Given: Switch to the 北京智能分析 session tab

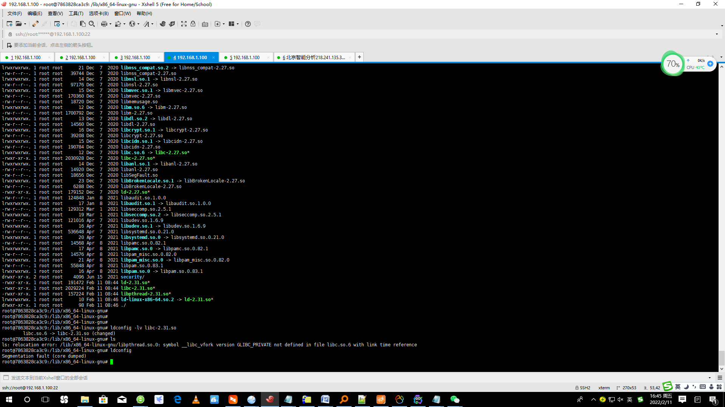Looking at the screenshot, I should 313,57.
